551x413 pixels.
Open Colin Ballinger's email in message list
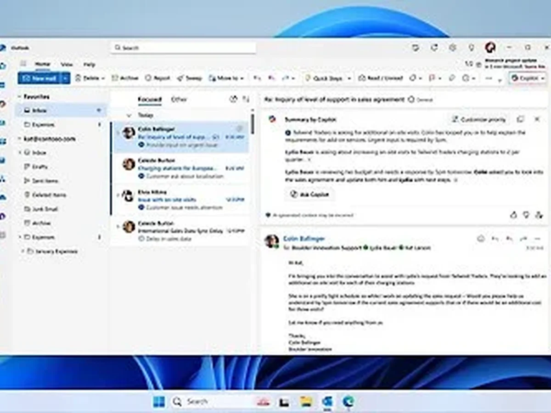point(180,137)
